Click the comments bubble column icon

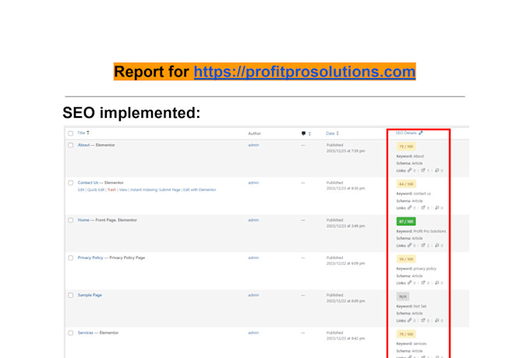(303, 133)
